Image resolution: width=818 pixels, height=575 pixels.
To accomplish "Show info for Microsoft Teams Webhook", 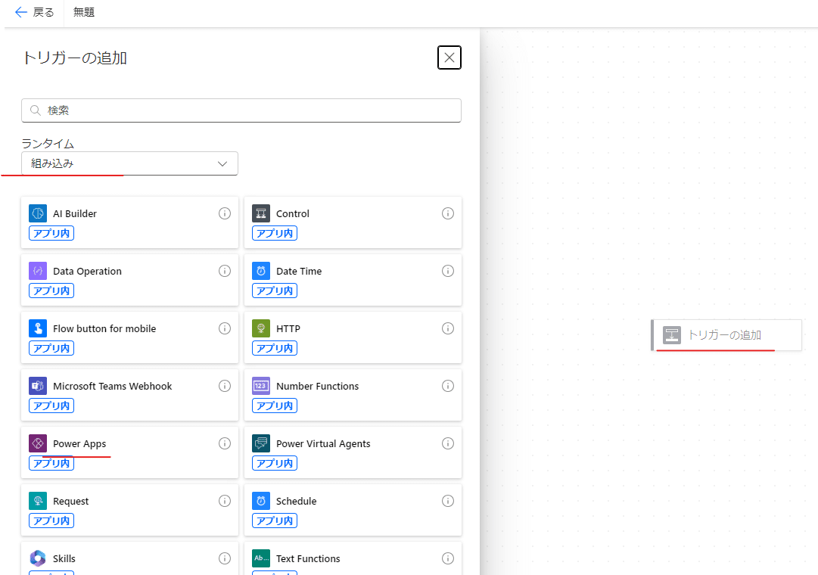I will [x=224, y=386].
